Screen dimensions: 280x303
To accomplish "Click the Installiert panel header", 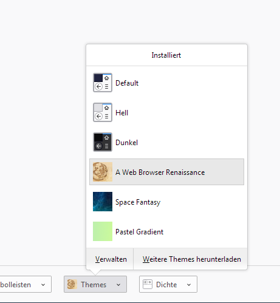I will coord(166,55).
